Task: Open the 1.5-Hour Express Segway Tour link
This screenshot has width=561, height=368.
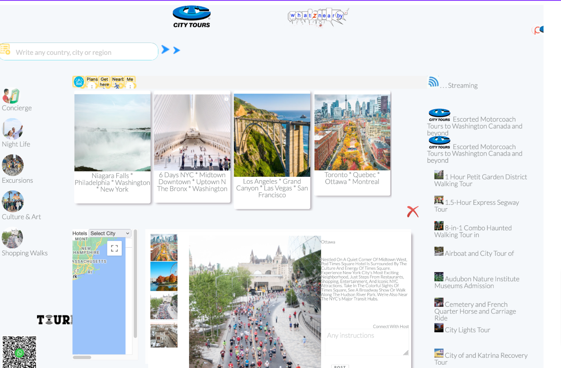Action: point(481,203)
